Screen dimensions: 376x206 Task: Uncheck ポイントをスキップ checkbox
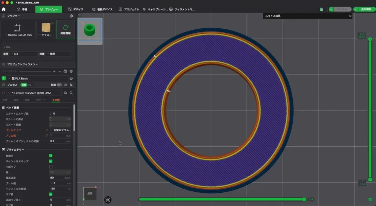(x=51, y=161)
